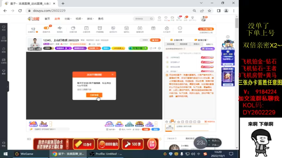Expand the left sidebar collapse handle
282x158 pixels.
(x=7, y=86)
